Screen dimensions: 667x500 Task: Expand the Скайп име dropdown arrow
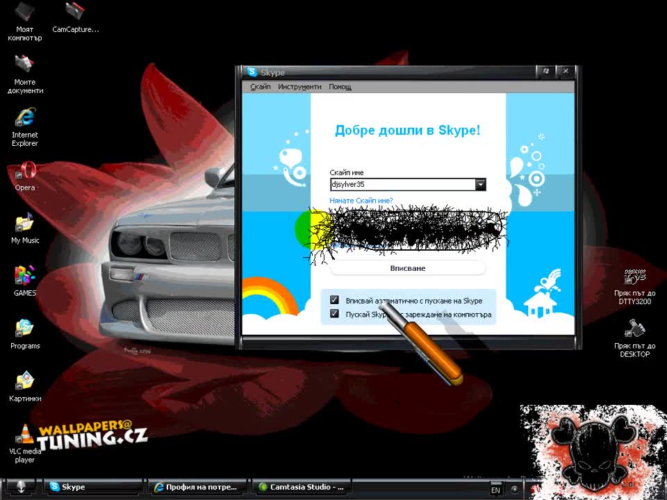[480, 185]
